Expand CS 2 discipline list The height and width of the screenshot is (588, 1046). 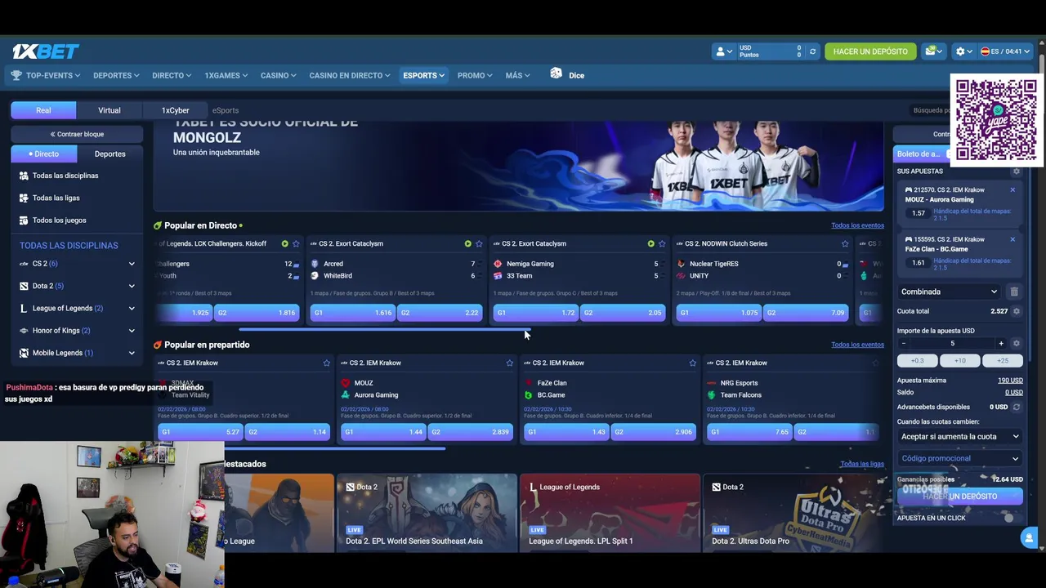pyautogui.click(x=132, y=264)
